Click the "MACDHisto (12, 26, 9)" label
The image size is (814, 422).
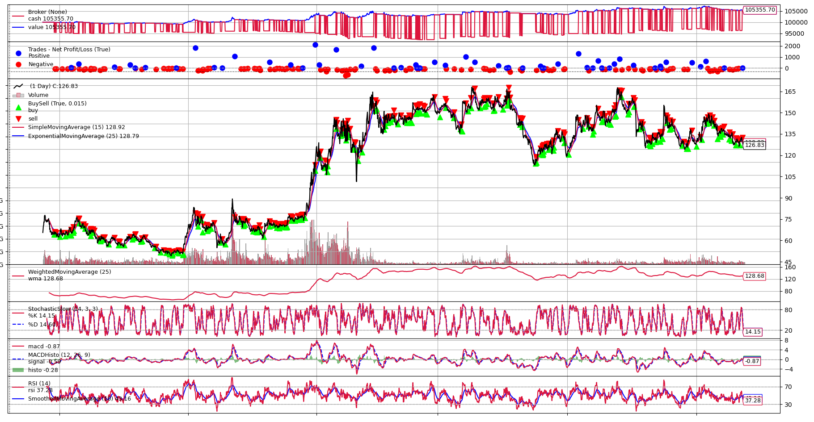pos(59,355)
